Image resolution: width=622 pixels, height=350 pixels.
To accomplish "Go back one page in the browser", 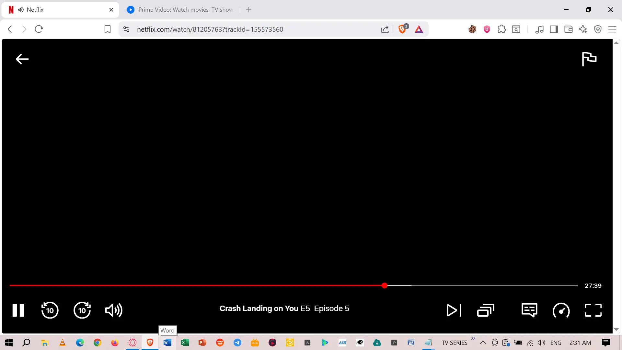I will click(10, 29).
